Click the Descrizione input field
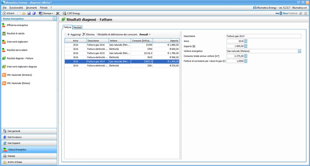This screenshot has height=166, width=310. click(x=264, y=36)
